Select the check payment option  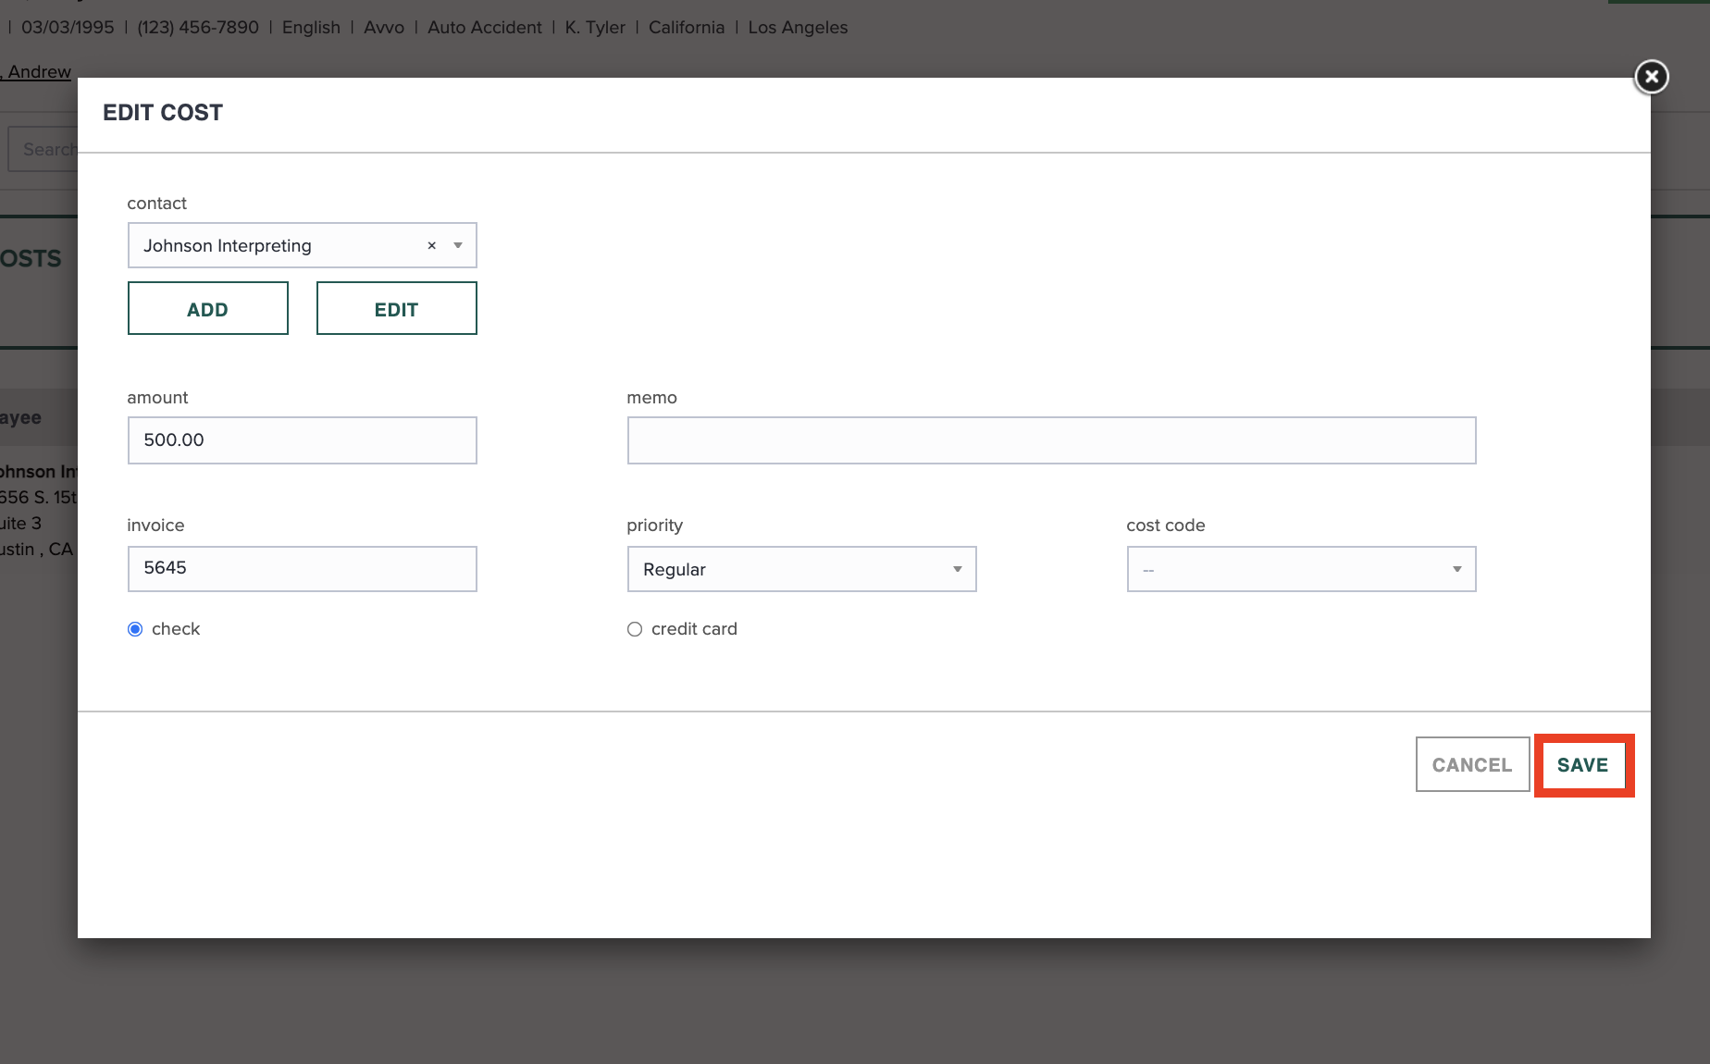135,628
